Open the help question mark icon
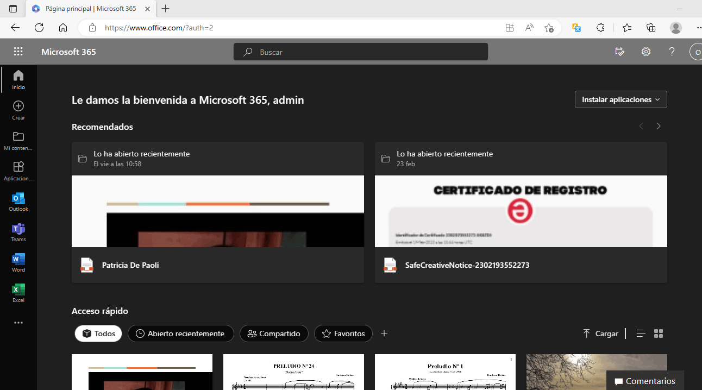 pyautogui.click(x=672, y=52)
